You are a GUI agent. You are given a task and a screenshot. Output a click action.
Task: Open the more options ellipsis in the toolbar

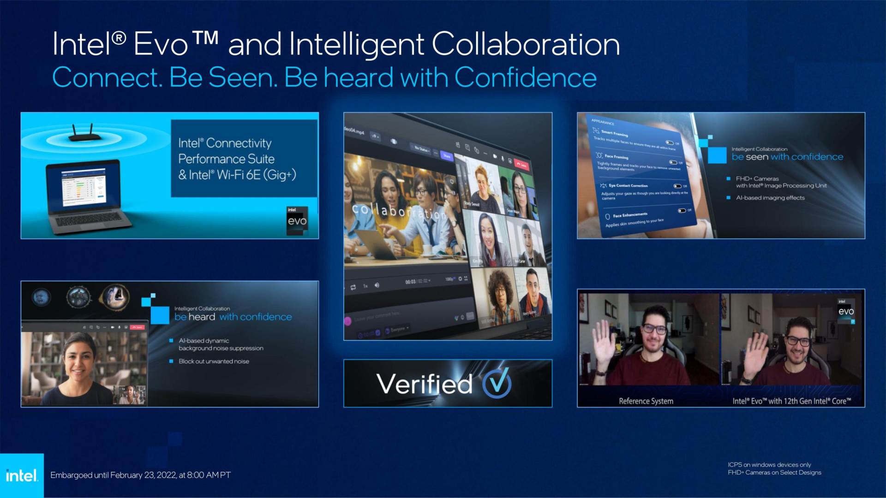pyautogui.click(x=485, y=153)
